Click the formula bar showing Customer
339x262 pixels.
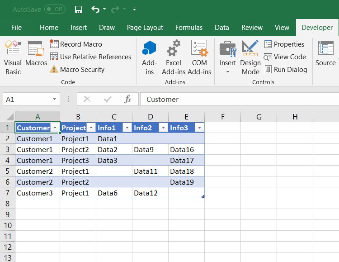click(x=240, y=99)
